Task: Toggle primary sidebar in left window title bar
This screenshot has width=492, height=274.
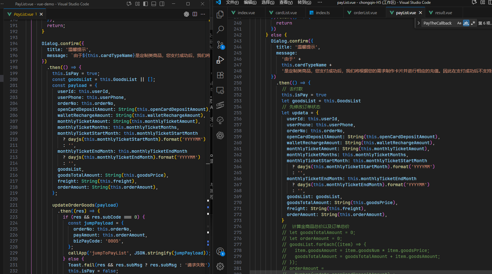Action: [x=146, y=4]
